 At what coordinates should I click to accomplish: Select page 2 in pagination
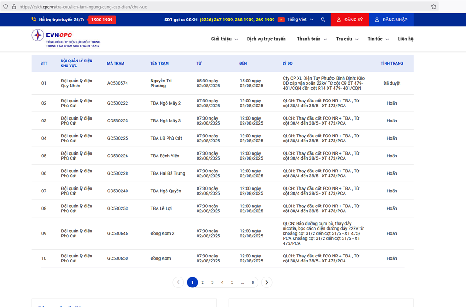coord(203,282)
